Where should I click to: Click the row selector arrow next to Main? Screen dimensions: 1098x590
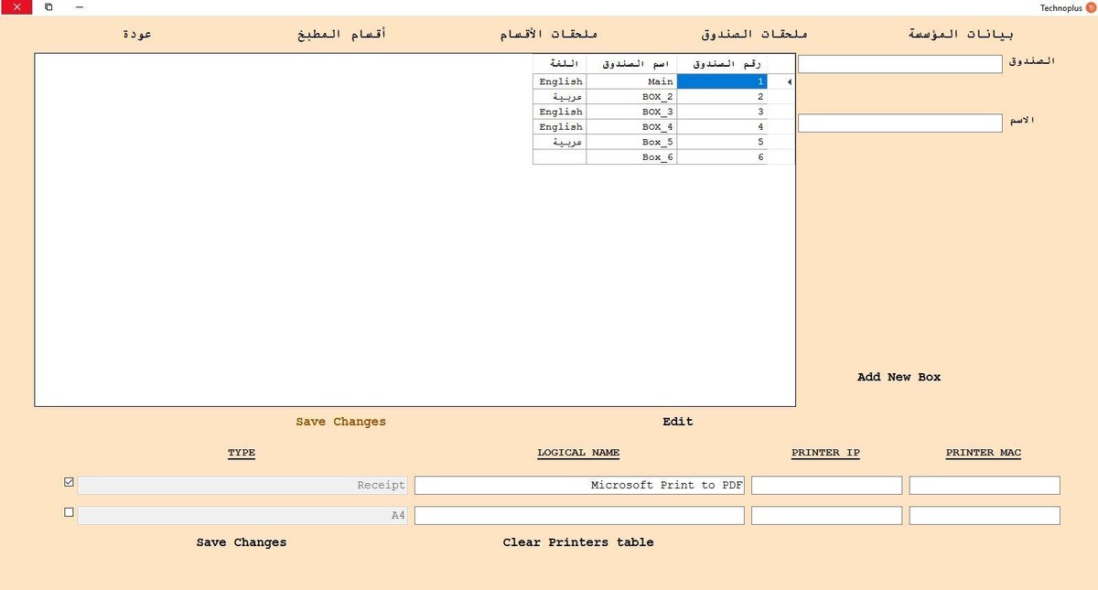(788, 81)
